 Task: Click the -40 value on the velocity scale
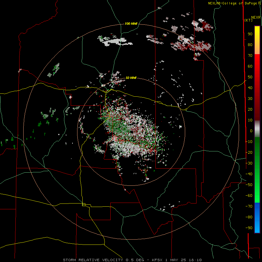249,174
